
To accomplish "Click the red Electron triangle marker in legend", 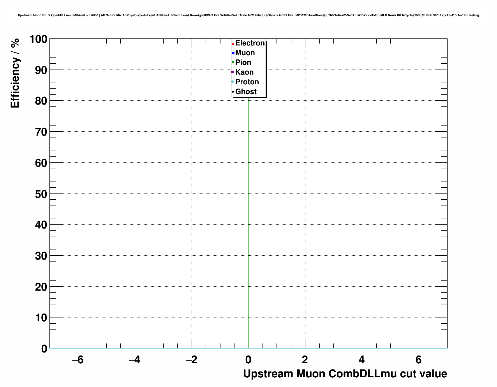I will point(233,44).
